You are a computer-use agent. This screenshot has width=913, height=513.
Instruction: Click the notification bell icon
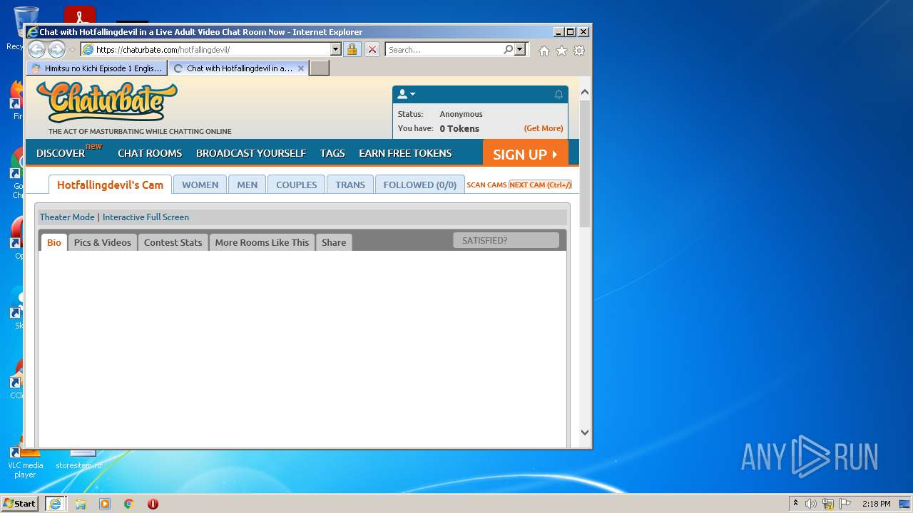tap(558, 95)
